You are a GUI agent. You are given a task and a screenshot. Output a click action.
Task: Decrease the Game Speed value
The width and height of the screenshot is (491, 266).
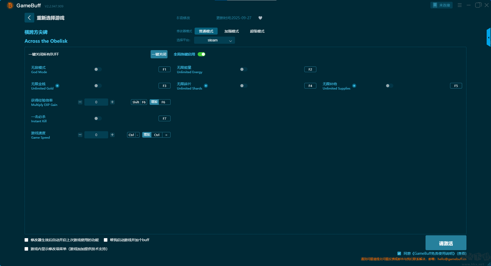tap(80, 135)
